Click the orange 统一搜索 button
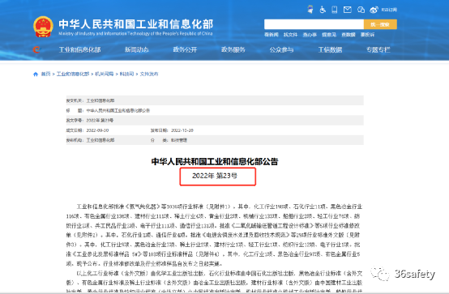 (380, 24)
